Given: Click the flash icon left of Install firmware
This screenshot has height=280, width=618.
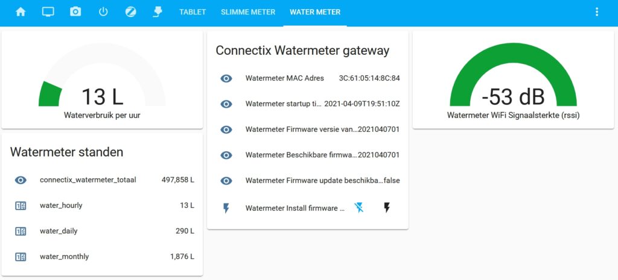Looking at the screenshot, I should pyautogui.click(x=226, y=208).
